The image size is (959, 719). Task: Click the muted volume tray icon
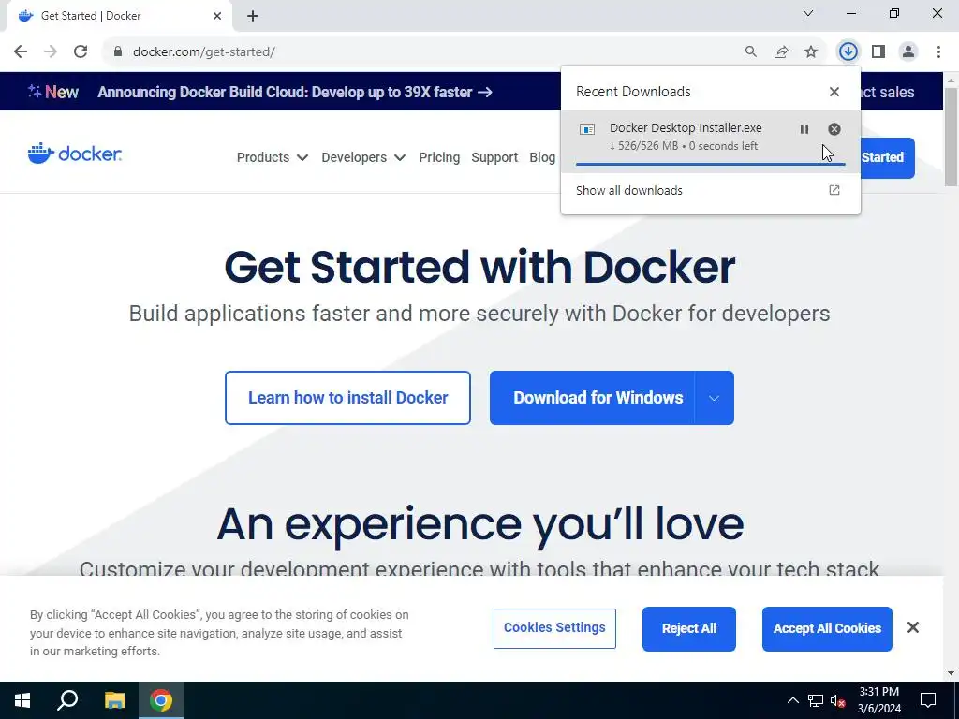point(838,700)
